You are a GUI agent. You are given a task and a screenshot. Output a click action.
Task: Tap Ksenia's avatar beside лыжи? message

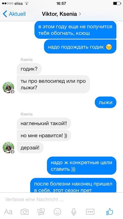click(x=9, y=87)
